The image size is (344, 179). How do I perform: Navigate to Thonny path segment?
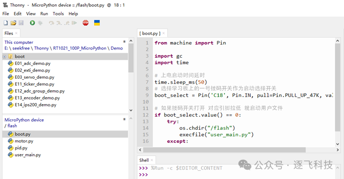click(41, 48)
